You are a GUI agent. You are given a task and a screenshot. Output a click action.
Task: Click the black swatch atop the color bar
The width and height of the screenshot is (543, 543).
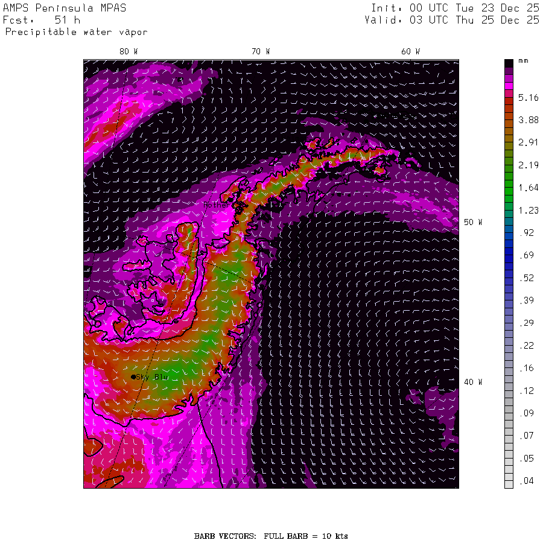point(509,63)
